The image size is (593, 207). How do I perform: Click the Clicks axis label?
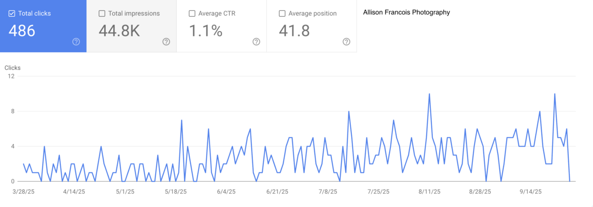(x=12, y=68)
